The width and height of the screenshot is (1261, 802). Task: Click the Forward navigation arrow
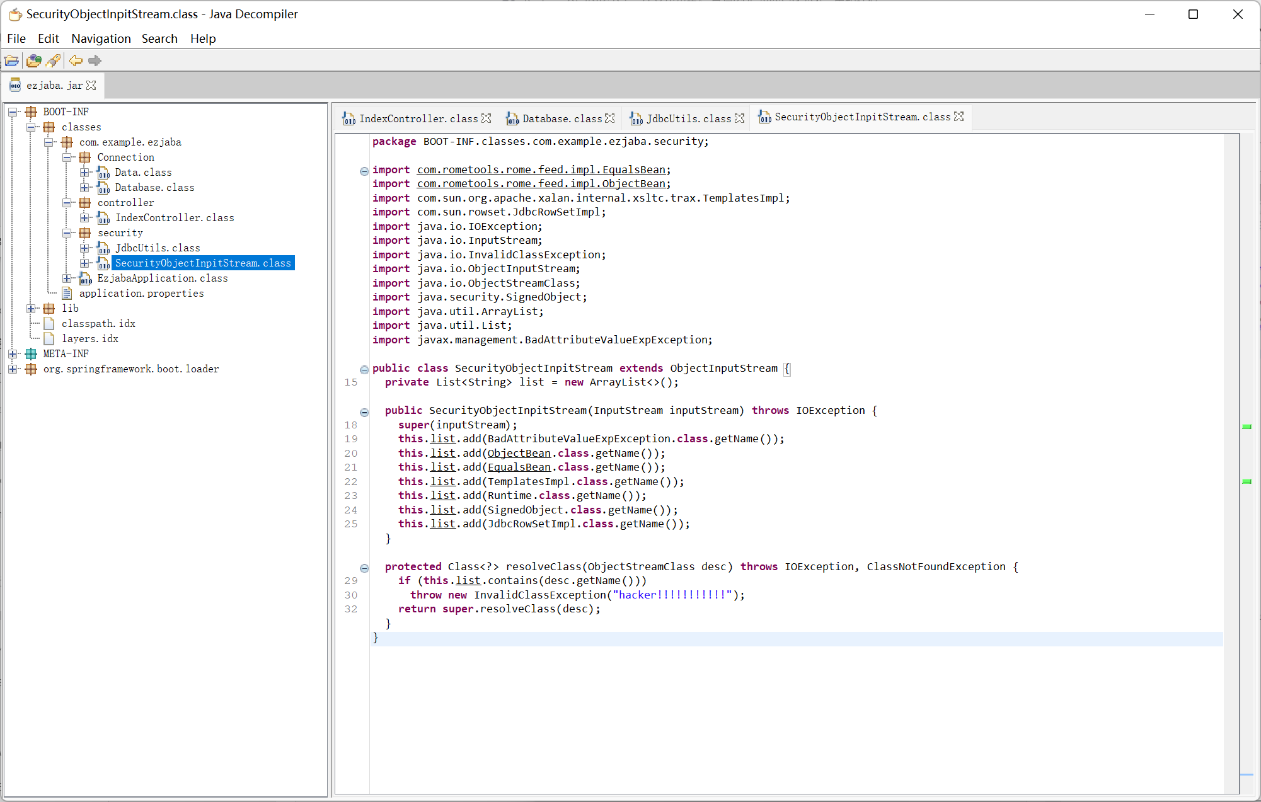point(95,60)
